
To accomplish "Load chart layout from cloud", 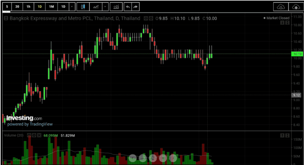I will coord(281,7).
